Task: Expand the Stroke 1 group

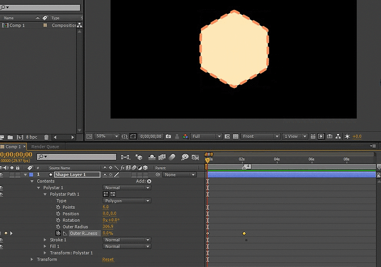Action: pos(46,240)
